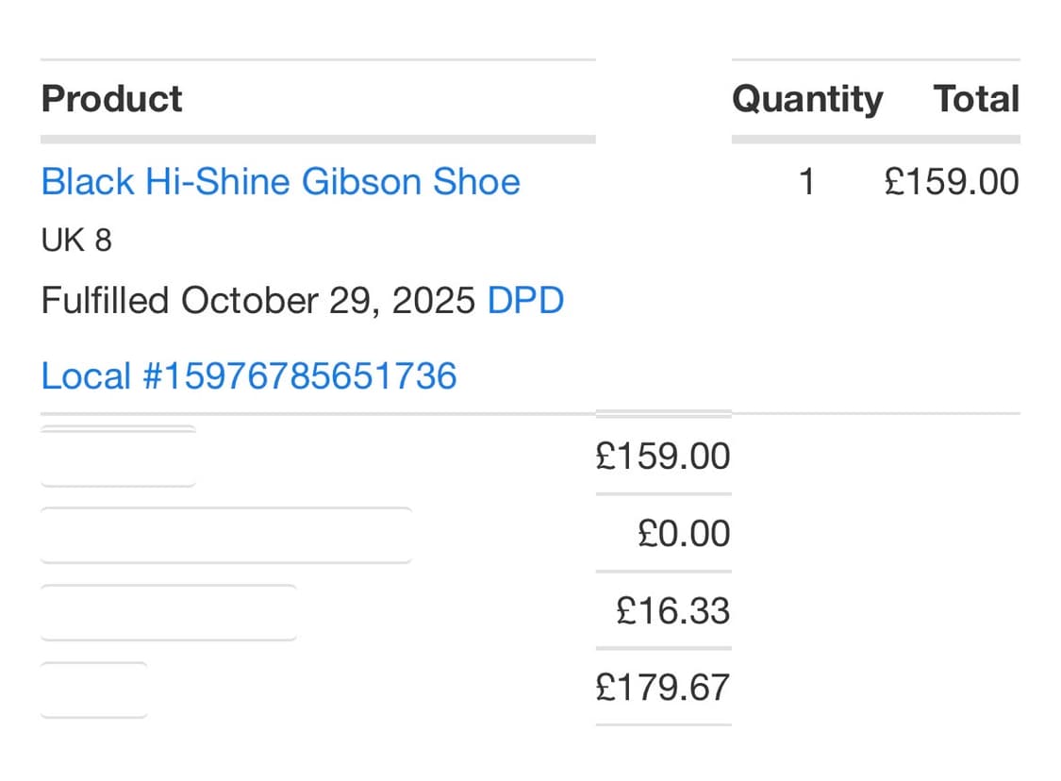The width and height of the screenshot is (1061, 781).
Task: Click the £0.00 amount
Action: click(684, 534)
